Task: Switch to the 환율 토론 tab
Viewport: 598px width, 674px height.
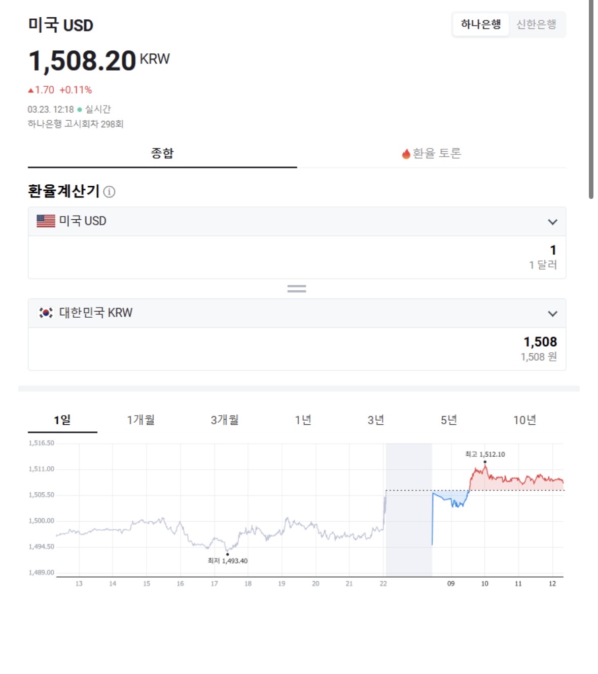Action: [432, 153]
